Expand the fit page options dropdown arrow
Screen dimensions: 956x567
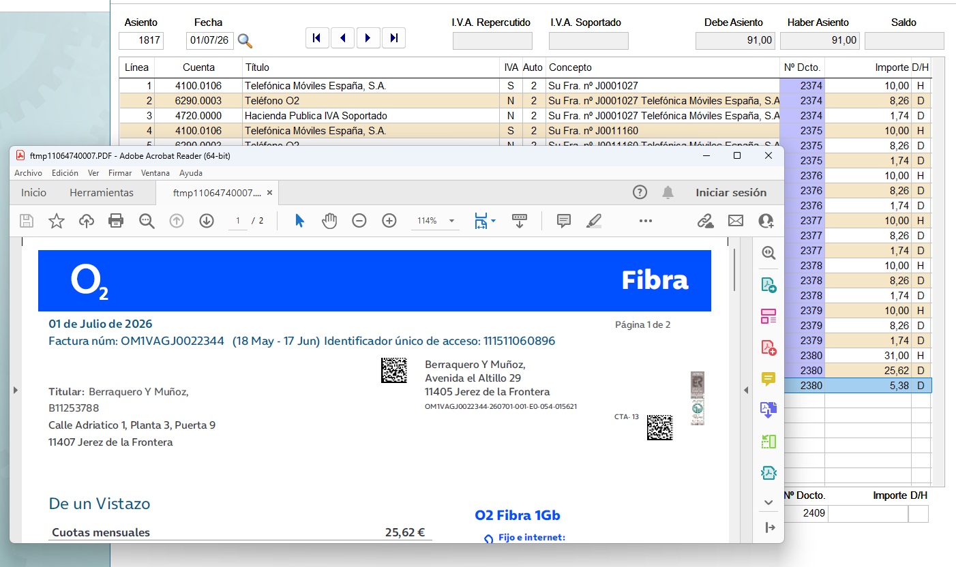pos(493,221)
